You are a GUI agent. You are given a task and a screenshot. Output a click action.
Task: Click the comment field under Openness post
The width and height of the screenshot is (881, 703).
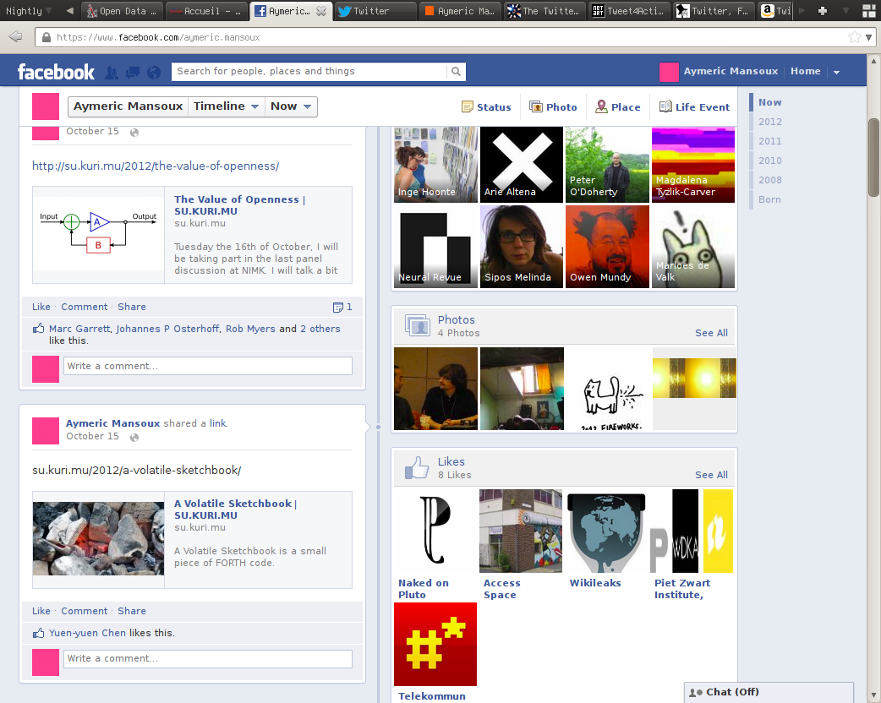(x=207, y=366)
